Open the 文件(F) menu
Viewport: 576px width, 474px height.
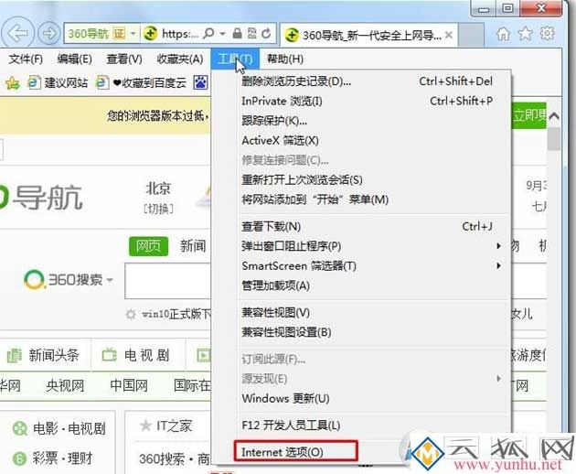[26, 59]
